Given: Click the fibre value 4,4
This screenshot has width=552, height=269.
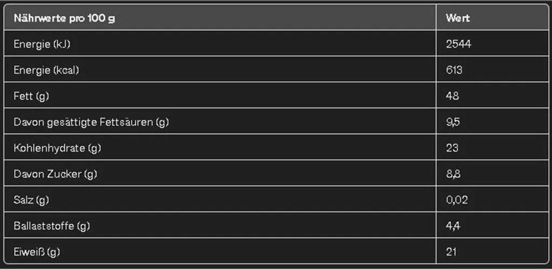Looking at the screenshot, I should tap(453, 226).
